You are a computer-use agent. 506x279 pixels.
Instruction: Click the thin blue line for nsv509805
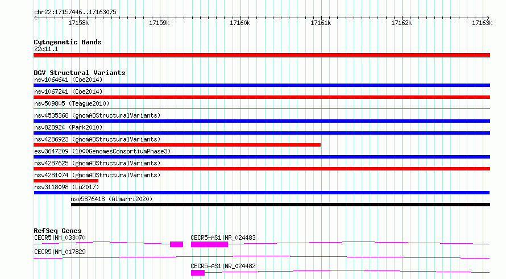click(x=262, y=109)
